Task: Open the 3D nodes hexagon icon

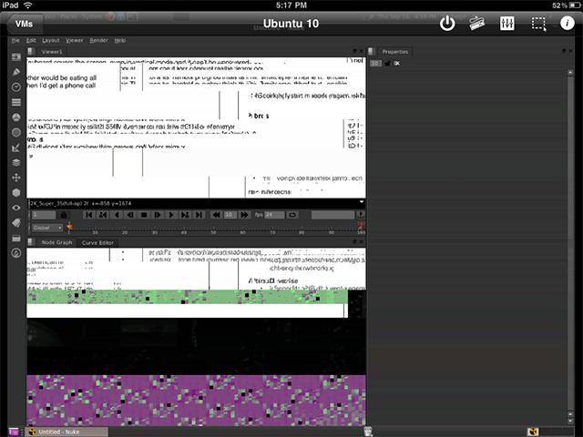Action: point(16,192)
